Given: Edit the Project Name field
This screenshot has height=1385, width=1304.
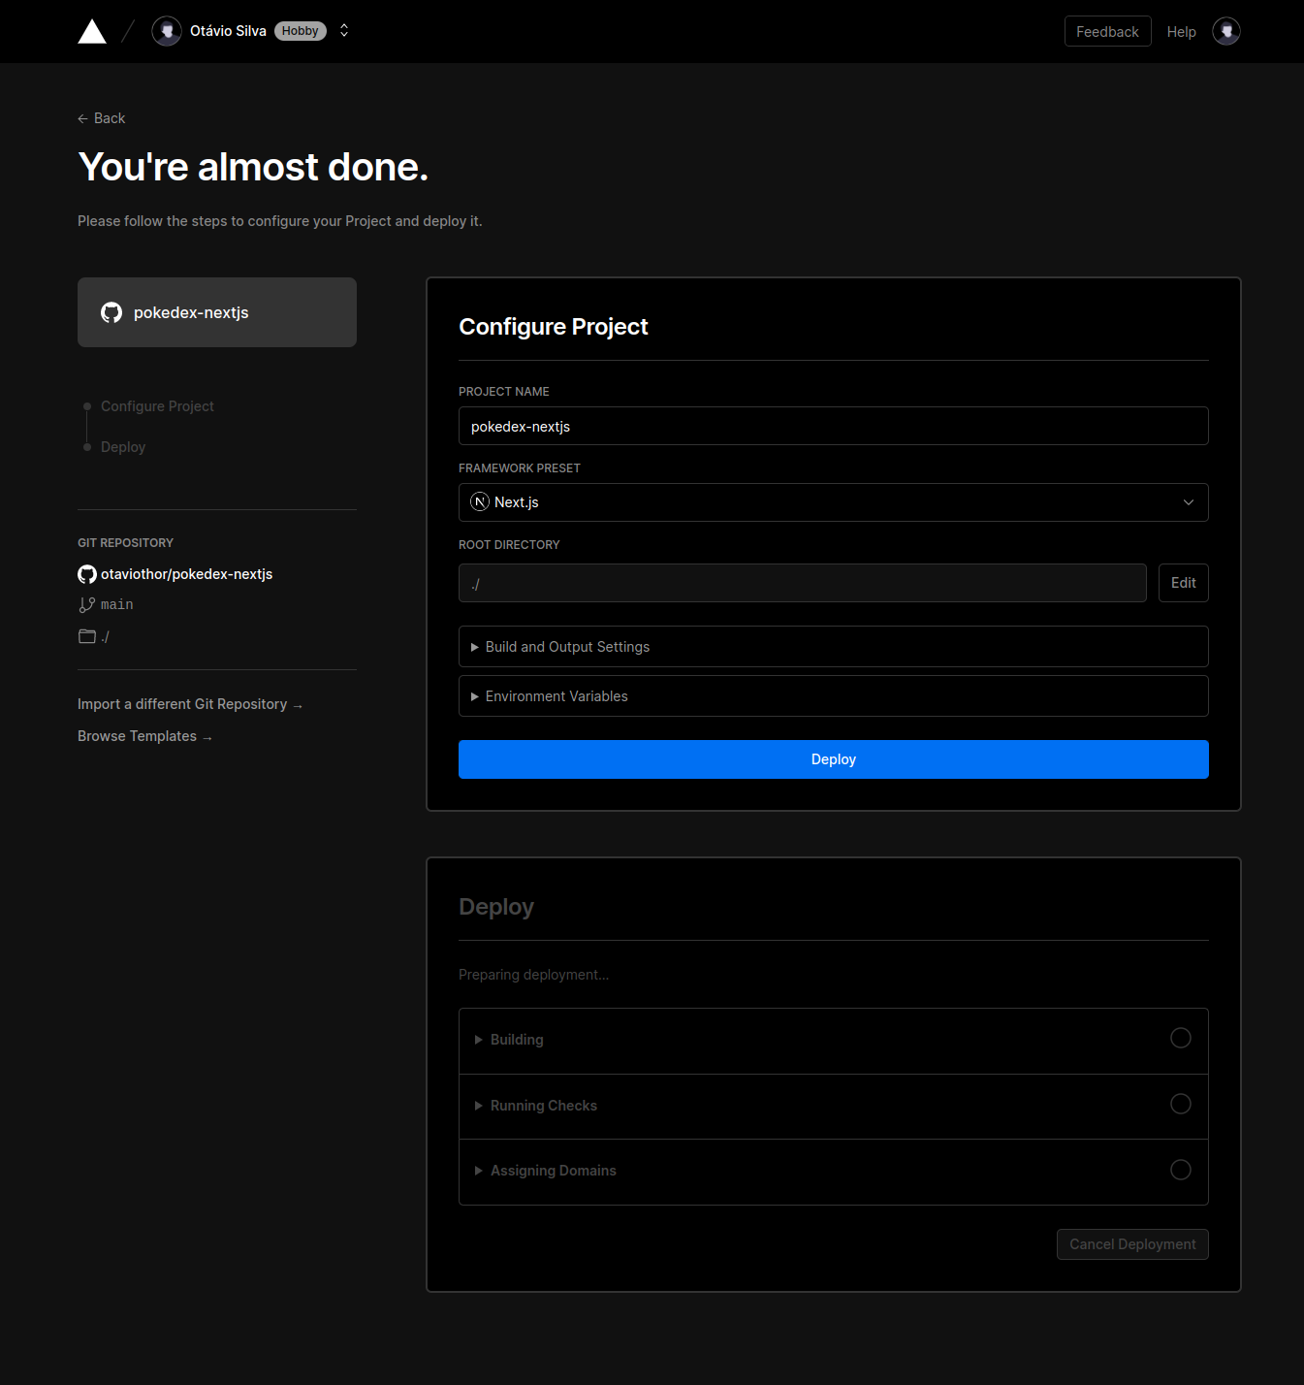Looking at the screenshot, I should (x=834, y=426).
